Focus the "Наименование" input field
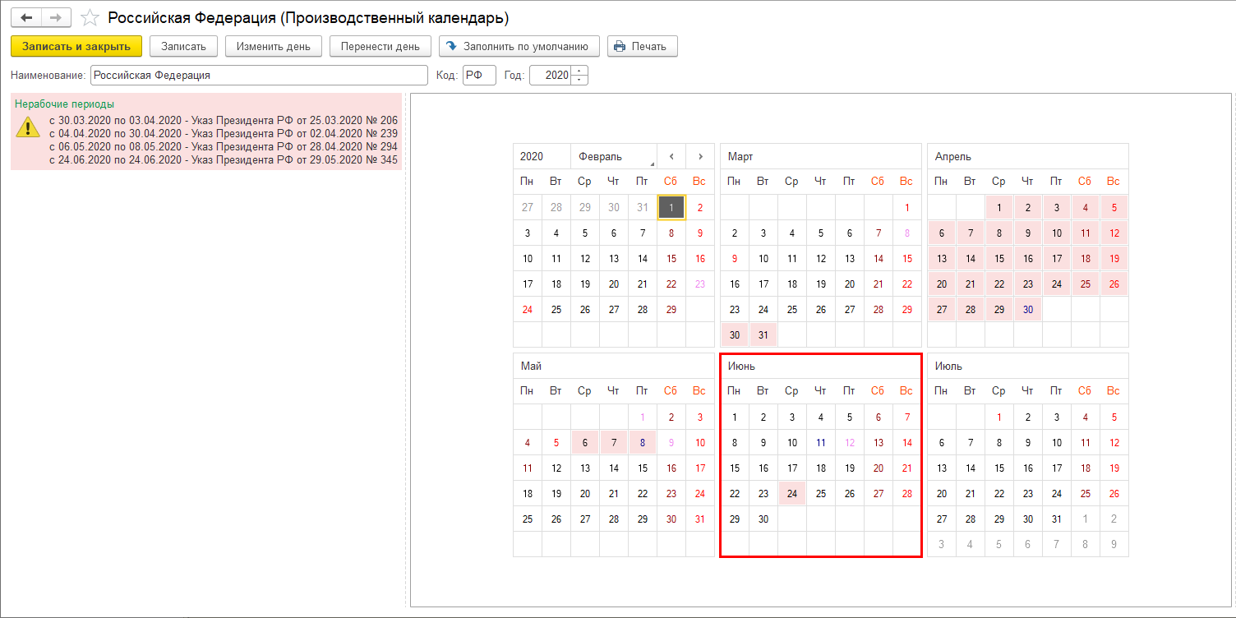This screenshot has height=618, width=1236. 259,76
